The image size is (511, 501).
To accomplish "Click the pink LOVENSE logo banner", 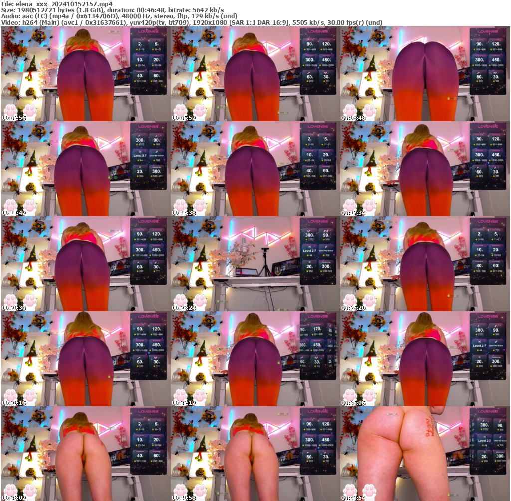I will click(x=488, y=31).
